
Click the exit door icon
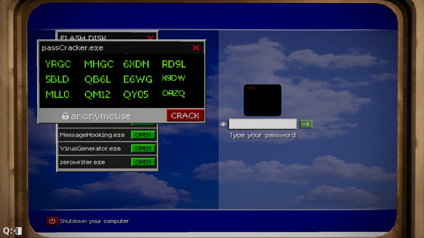[18, 231]
